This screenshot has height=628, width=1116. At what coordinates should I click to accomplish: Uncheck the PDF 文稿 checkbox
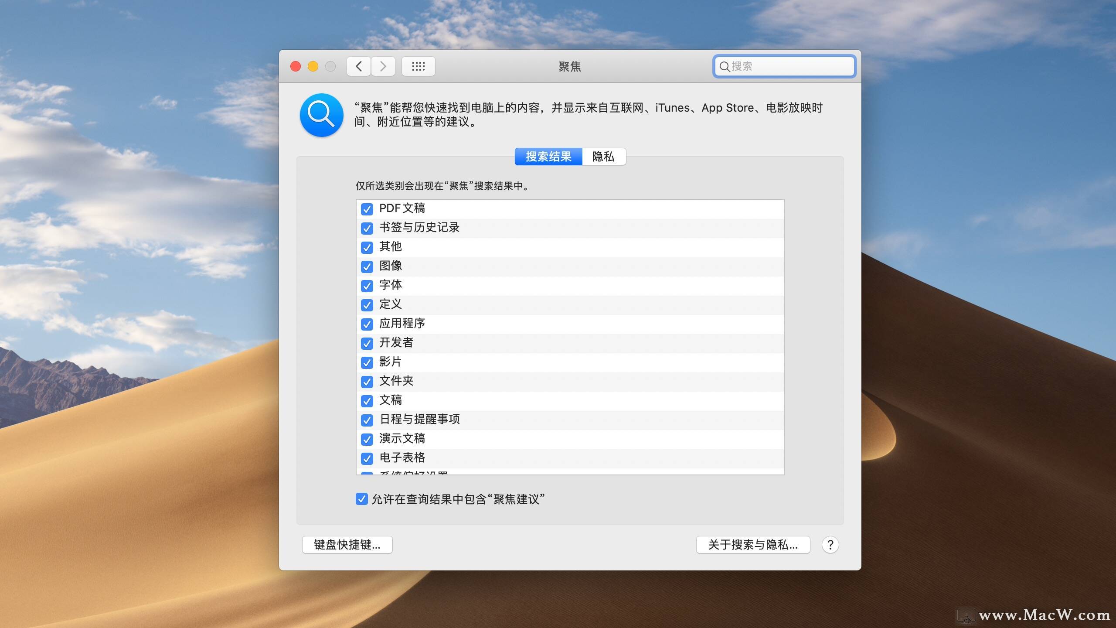click(367, 209)
